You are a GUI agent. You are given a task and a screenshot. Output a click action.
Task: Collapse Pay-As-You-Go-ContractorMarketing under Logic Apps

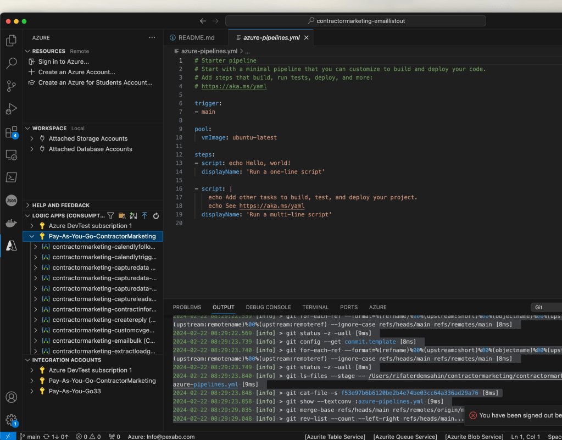pyautogui.click(x=32, y=236)
